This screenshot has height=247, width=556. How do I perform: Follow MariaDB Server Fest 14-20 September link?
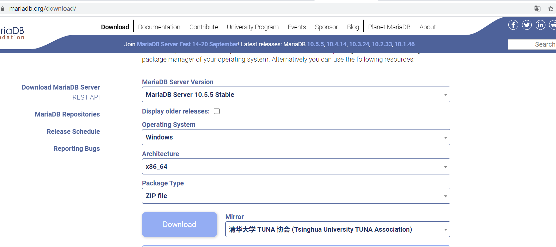[187, 44]
